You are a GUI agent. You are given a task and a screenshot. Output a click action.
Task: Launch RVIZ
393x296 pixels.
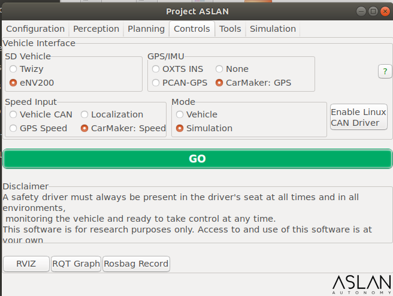26,264
